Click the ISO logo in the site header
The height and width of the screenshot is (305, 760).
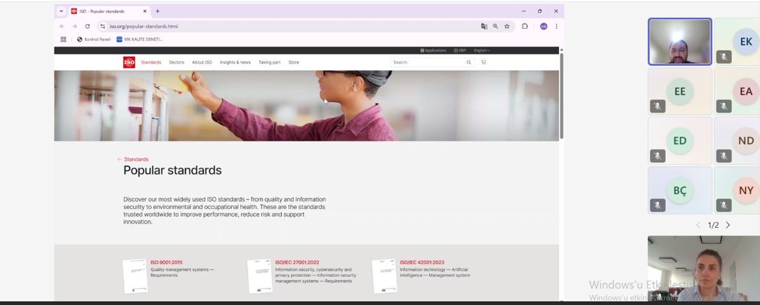point(129,62)
